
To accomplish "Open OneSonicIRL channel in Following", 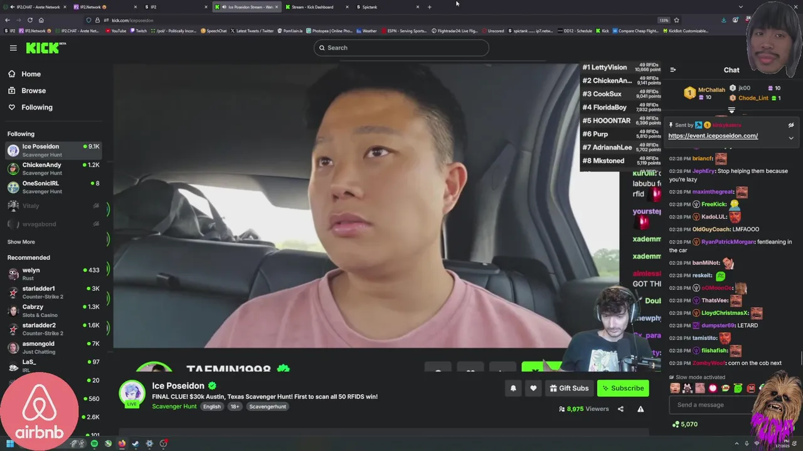I will tap(53, 187).
